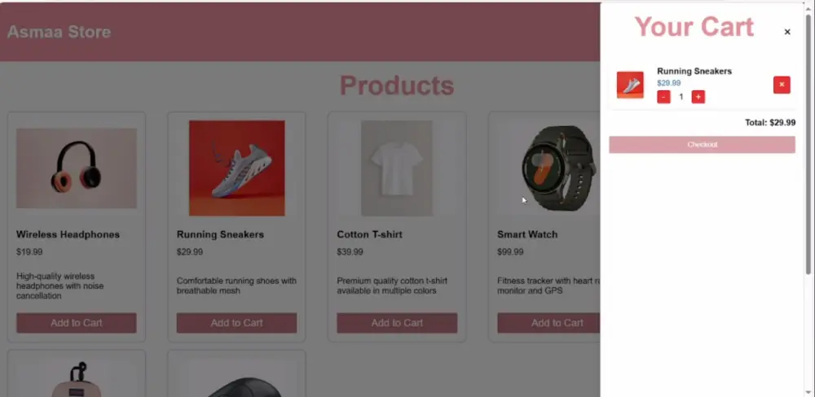Viewport: 815px width, 397px height.
Task: Click the Wireless Headphones product image
Action: 77,168
